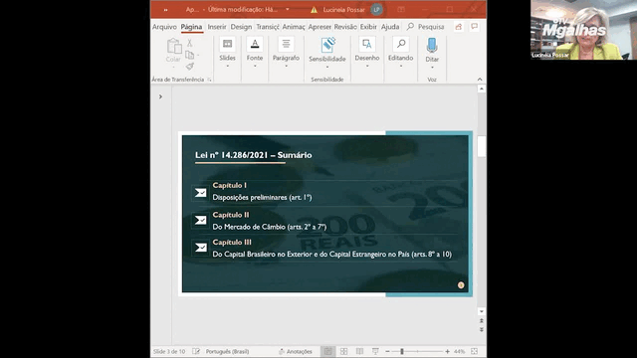
Task: Click the Parágrafo icon
Action: tap(286, 44)
